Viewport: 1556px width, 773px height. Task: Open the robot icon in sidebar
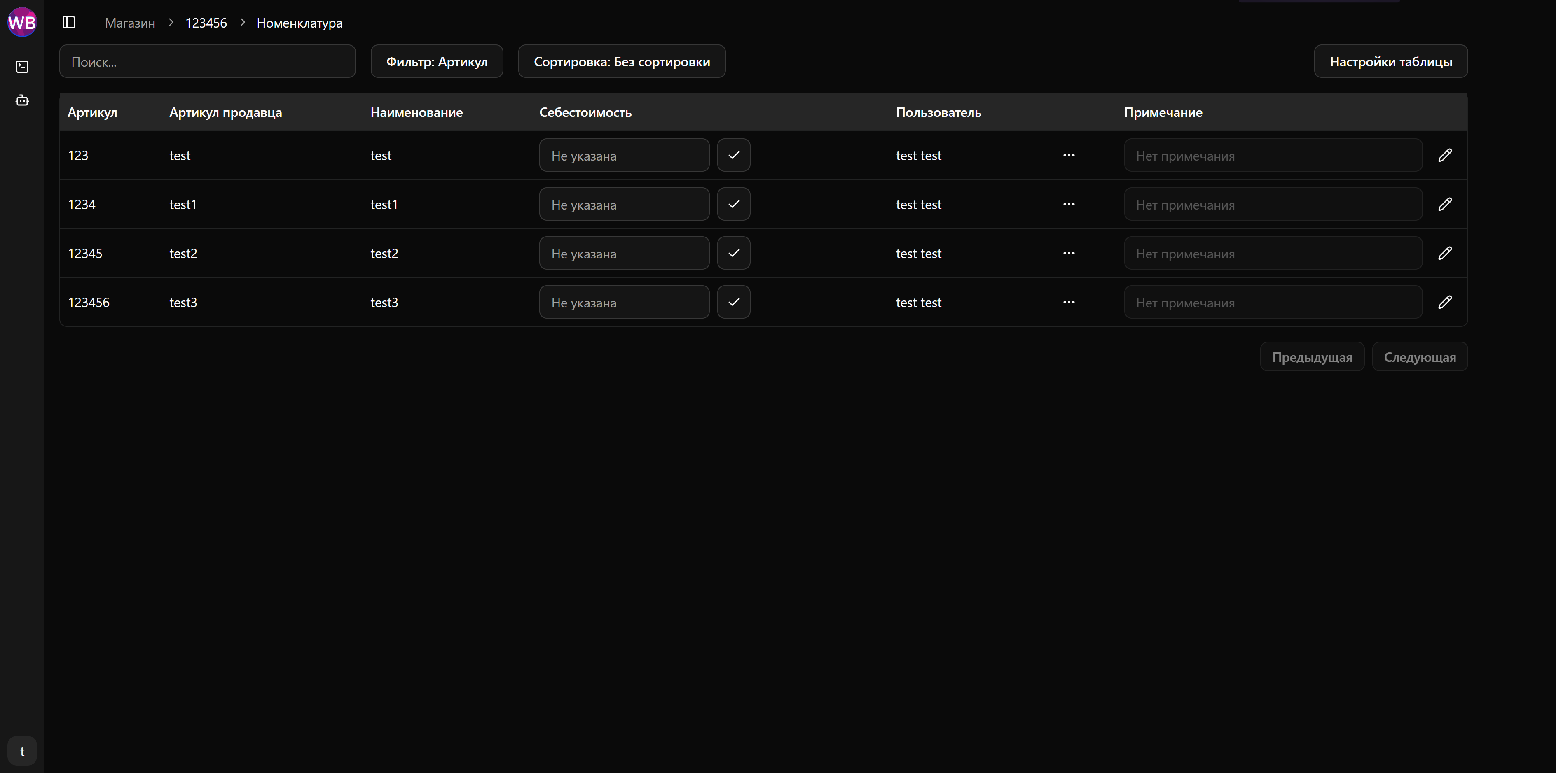click(22, 100)
